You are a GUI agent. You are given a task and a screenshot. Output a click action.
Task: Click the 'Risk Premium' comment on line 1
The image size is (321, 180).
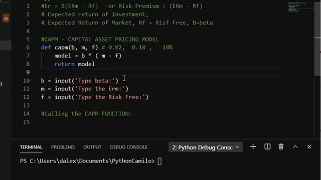coord(138,6)
